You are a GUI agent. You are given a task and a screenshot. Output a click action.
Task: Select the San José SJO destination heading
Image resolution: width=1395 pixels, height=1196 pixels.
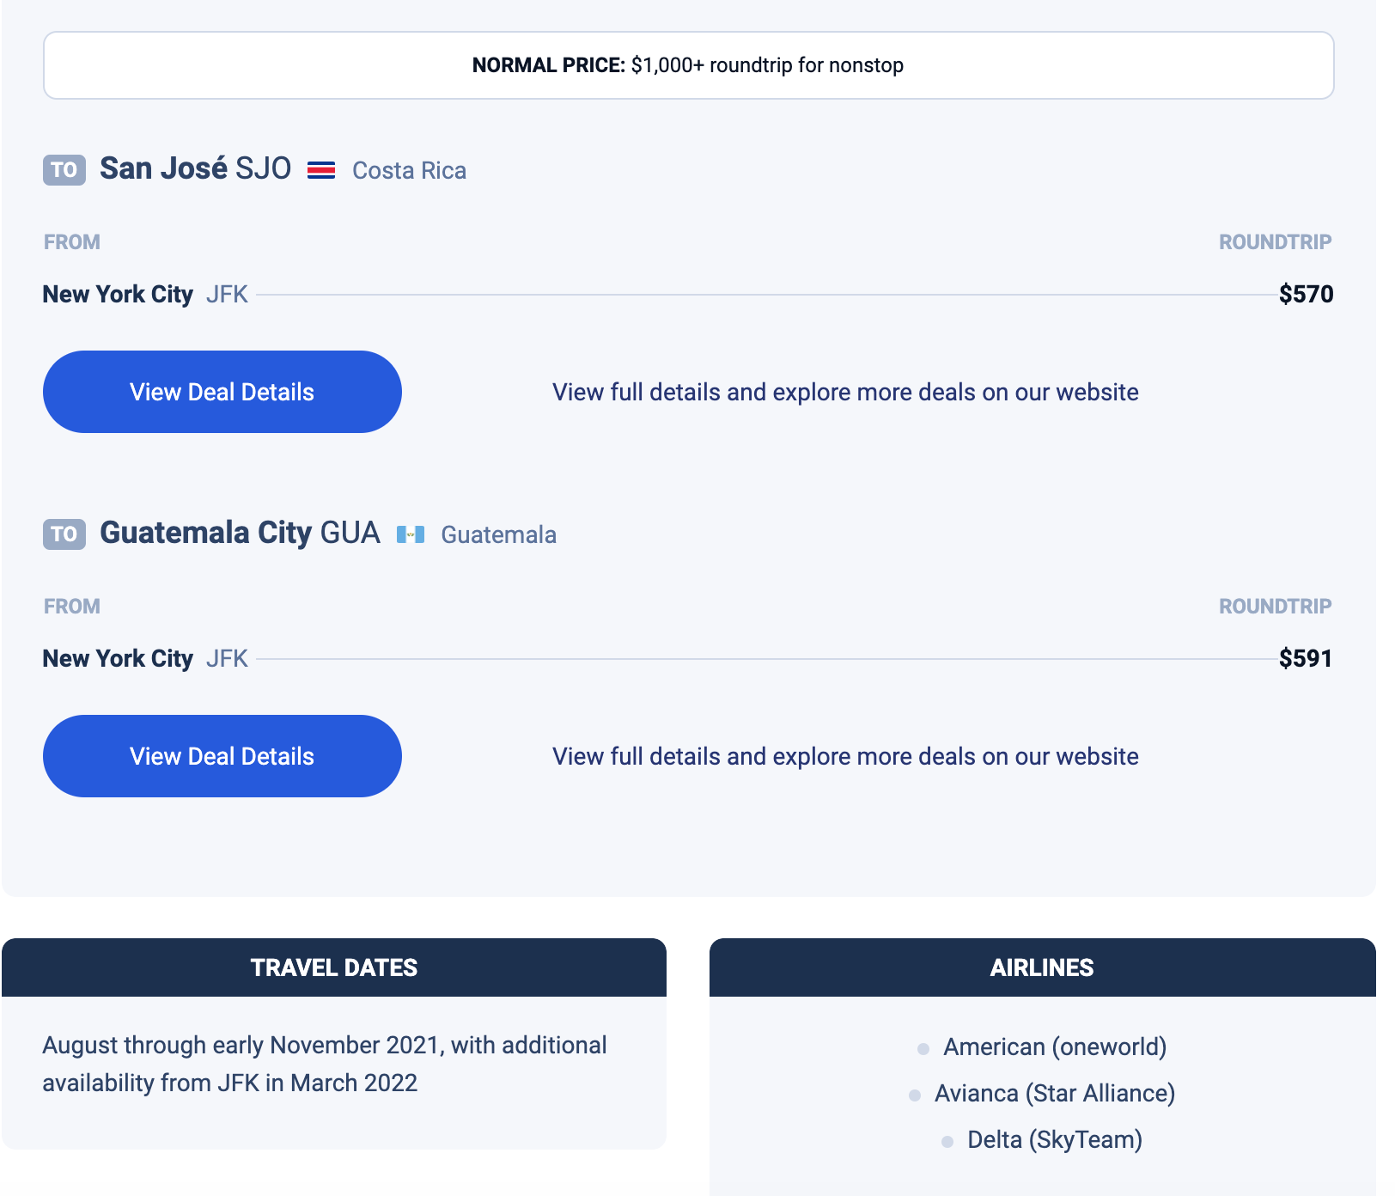click(196, 168)
